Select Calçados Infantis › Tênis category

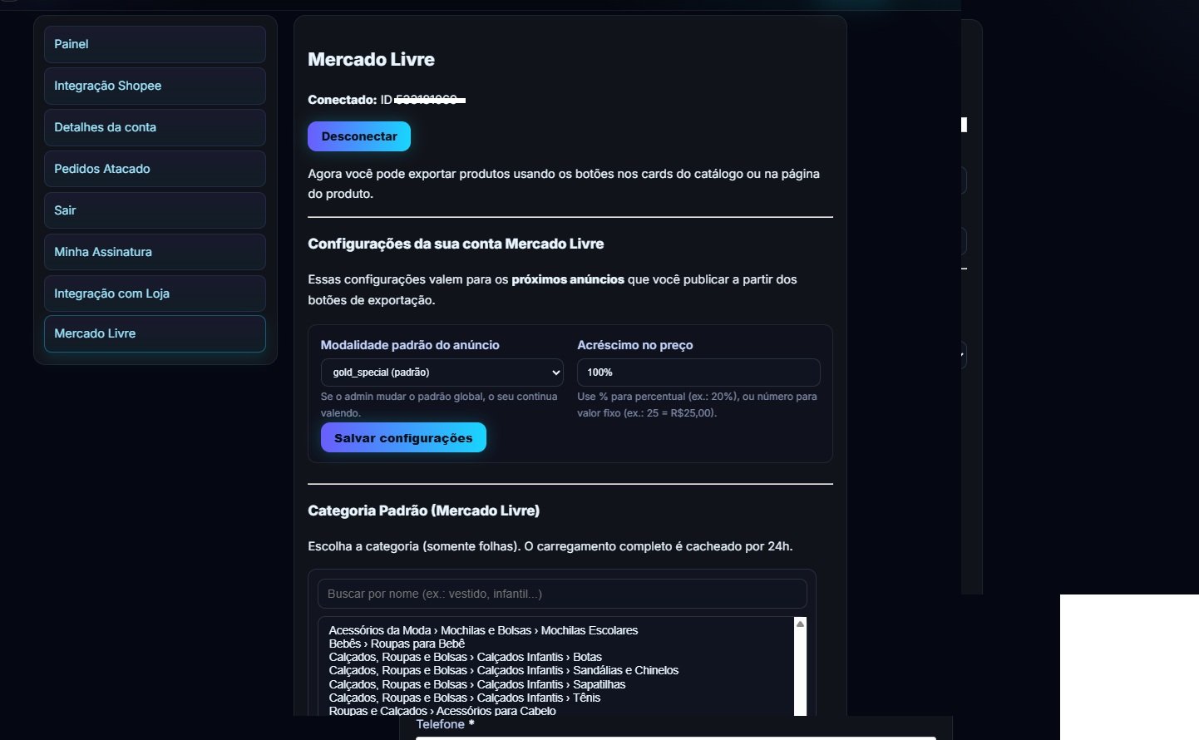(x=464, y=698)
